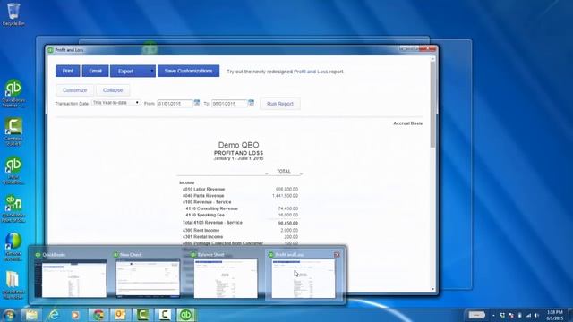Click the taskbar clock showing 1:38 PM
This screenshot has height=322, width=573.
tap(554, 315)
